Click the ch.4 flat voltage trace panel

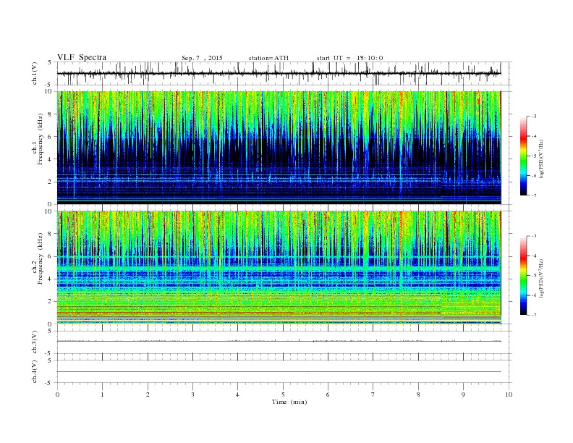(x=284, y=371)
